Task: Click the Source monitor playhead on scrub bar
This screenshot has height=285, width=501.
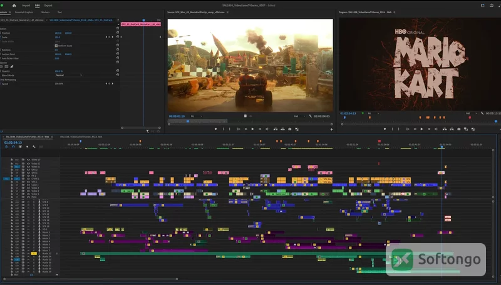Action: tap(187, 121)
